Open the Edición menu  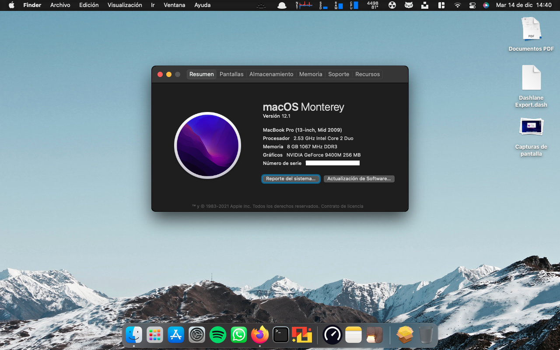coord(89,5)
